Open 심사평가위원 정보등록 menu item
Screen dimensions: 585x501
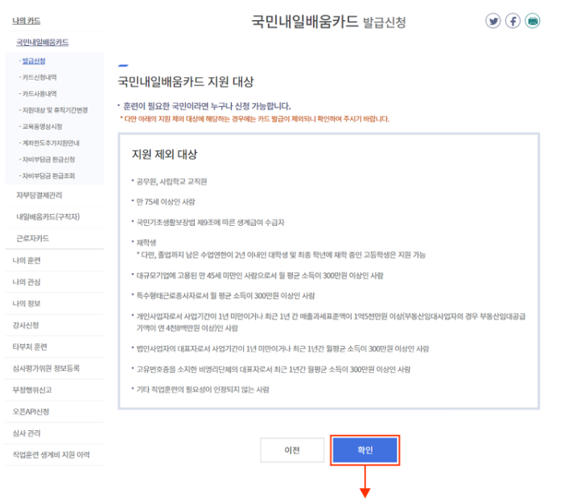46,368
